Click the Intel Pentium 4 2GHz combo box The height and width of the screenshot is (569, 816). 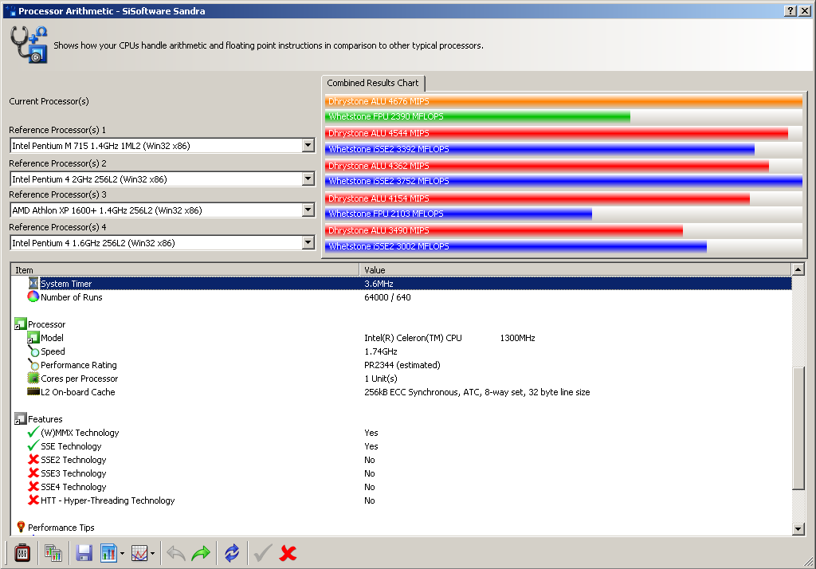click(163, 179)
